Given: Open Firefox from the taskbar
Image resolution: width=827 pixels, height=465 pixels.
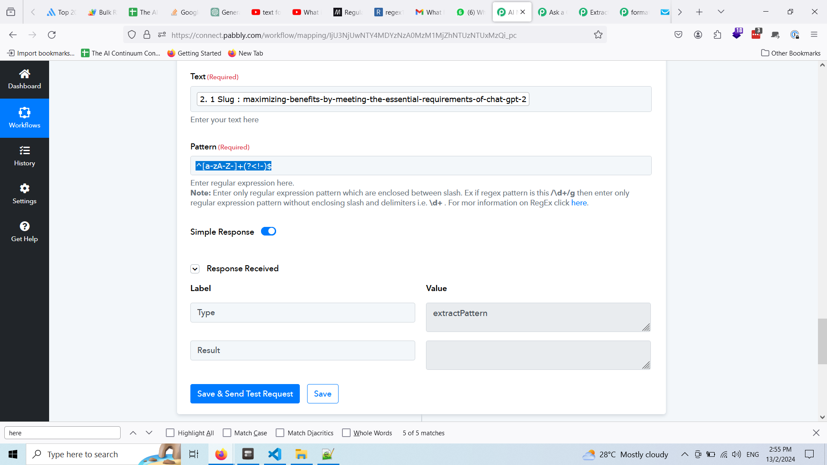Looking at the screenshot, I should (221, 454).
